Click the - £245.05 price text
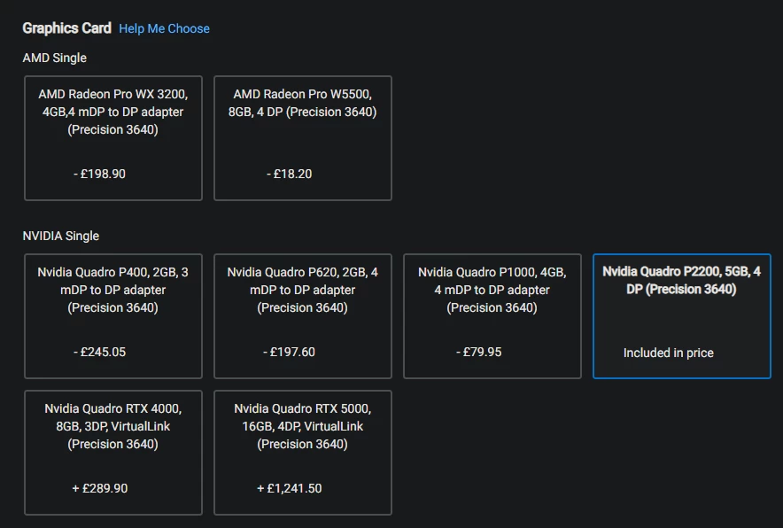Image resolution: width=783 pixels, height=528 pixels. click(99, 352)
